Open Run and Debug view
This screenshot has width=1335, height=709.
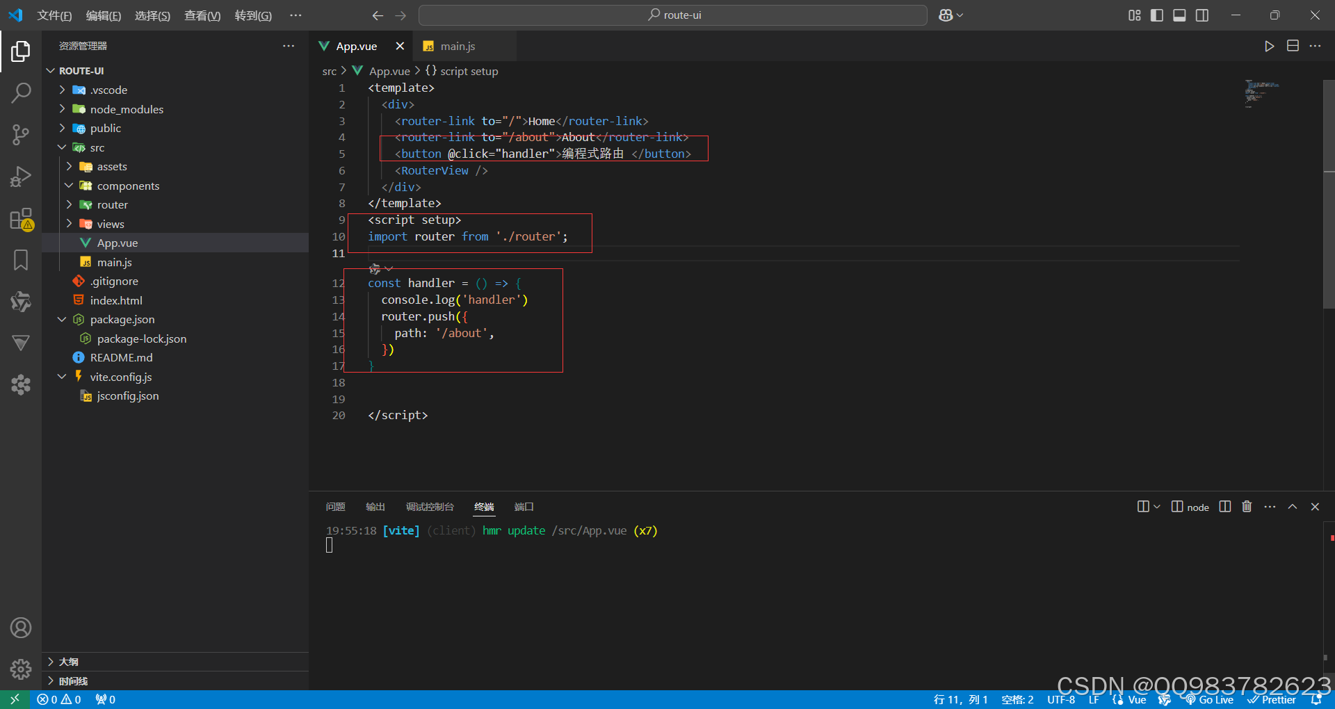(x=21, y=177)
